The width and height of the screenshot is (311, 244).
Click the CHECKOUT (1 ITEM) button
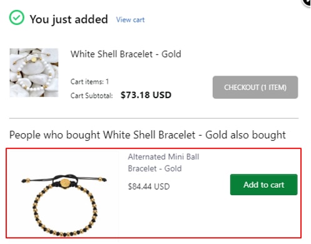(x=255, y=87)
